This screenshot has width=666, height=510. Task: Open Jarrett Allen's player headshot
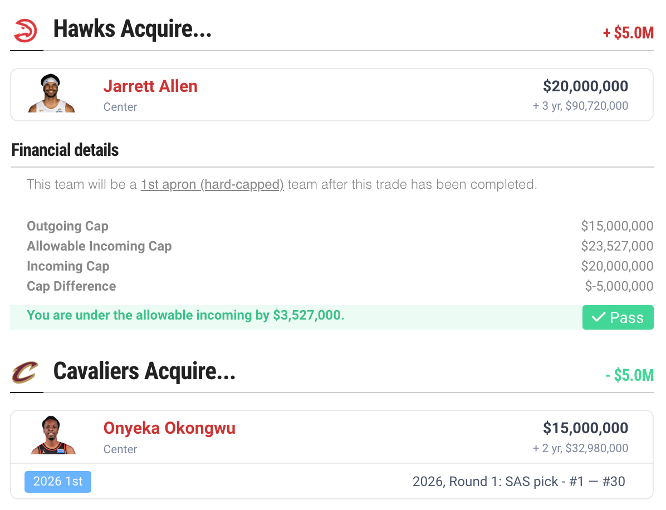point(51,94)
